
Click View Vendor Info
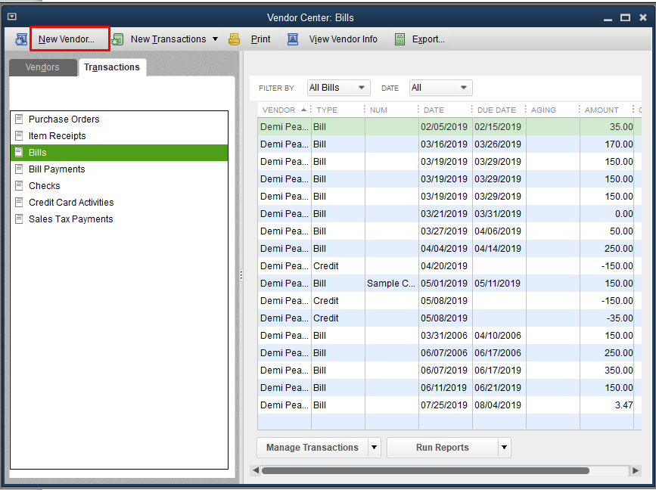pyautogui.click(x=343, y=39)
